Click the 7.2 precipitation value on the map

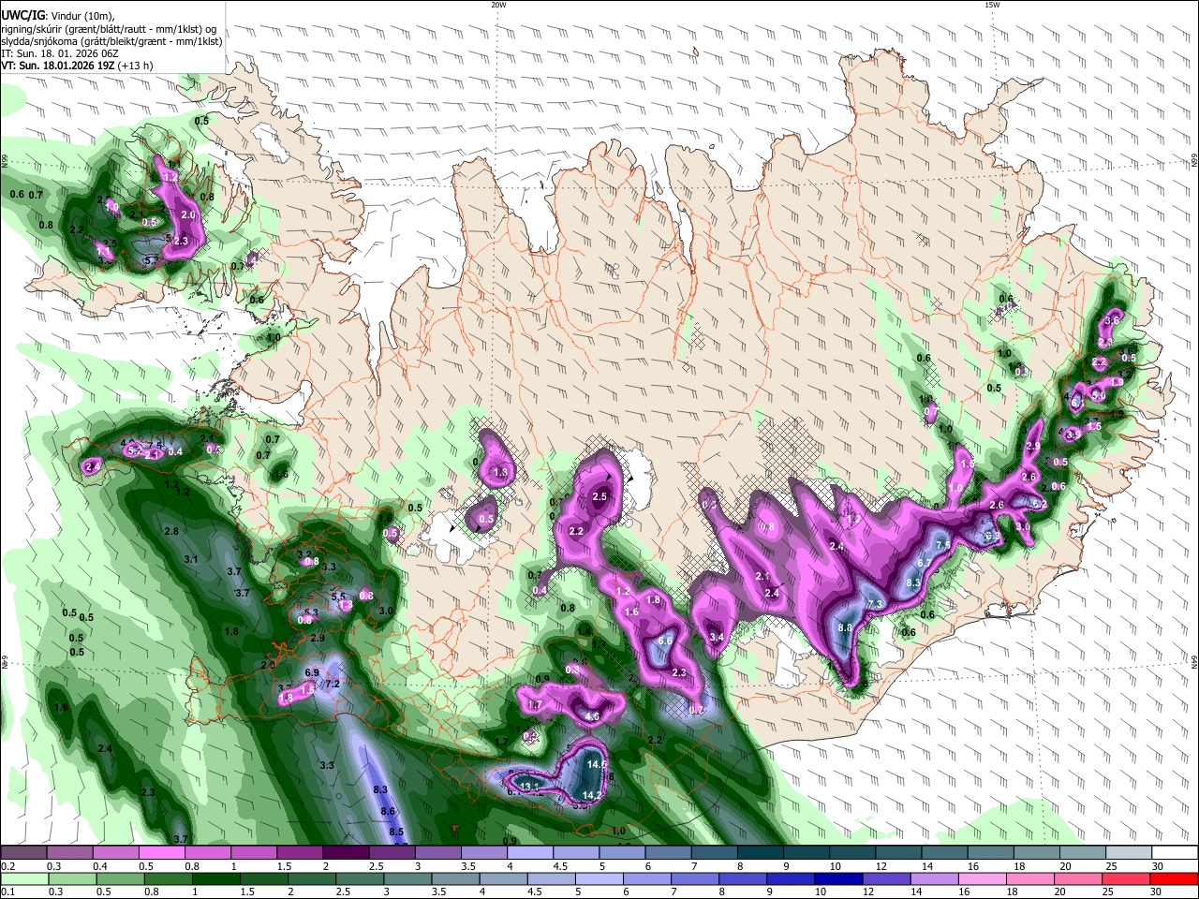tap(332, 685)
